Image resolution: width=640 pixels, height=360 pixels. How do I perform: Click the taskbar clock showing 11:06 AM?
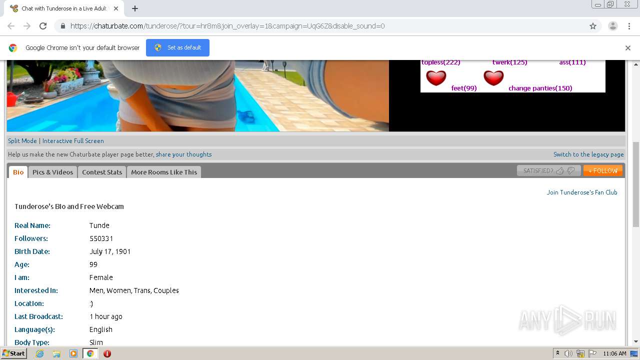click(614, 353)
